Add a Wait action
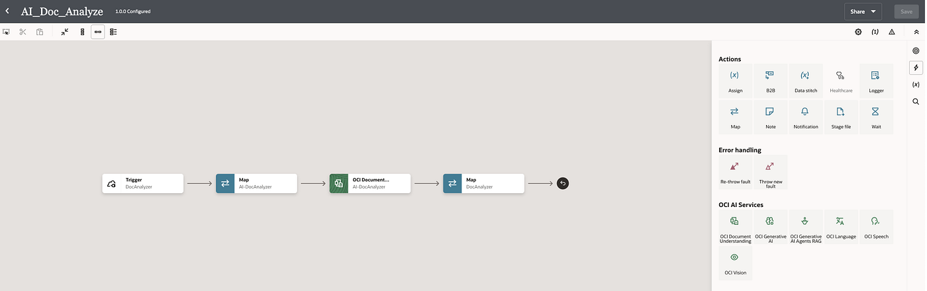This screenshot has width=927, height=291. (876, 117)
